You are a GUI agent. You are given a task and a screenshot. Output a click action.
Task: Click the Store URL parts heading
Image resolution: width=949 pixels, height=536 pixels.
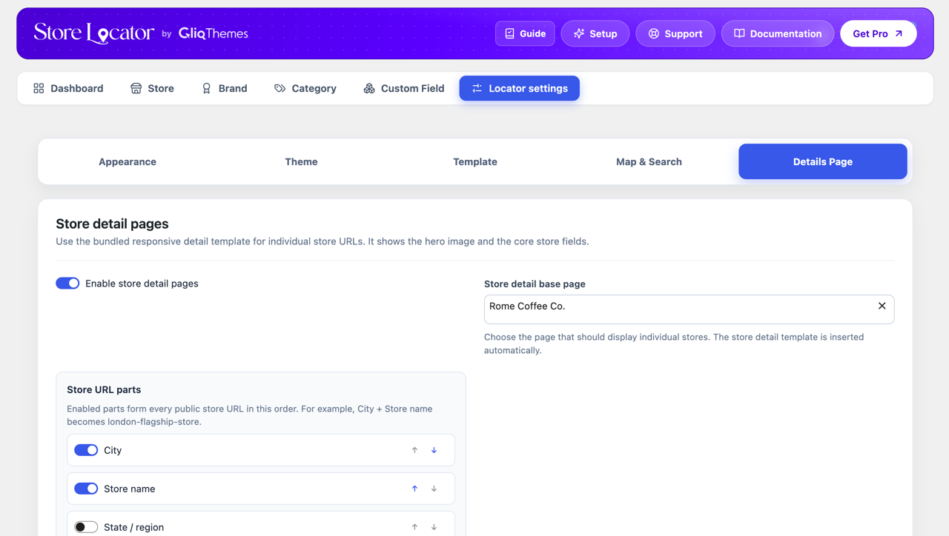(x=104, y=389)
